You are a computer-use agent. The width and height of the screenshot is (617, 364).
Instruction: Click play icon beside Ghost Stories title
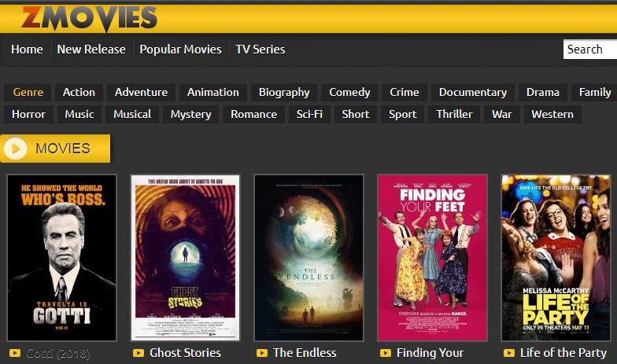click(x=139, y=353)
